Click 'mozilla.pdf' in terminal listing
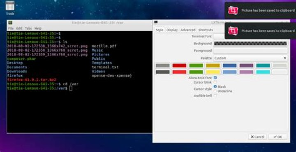Screen dimensions: 296x152 tap(104, 46)
